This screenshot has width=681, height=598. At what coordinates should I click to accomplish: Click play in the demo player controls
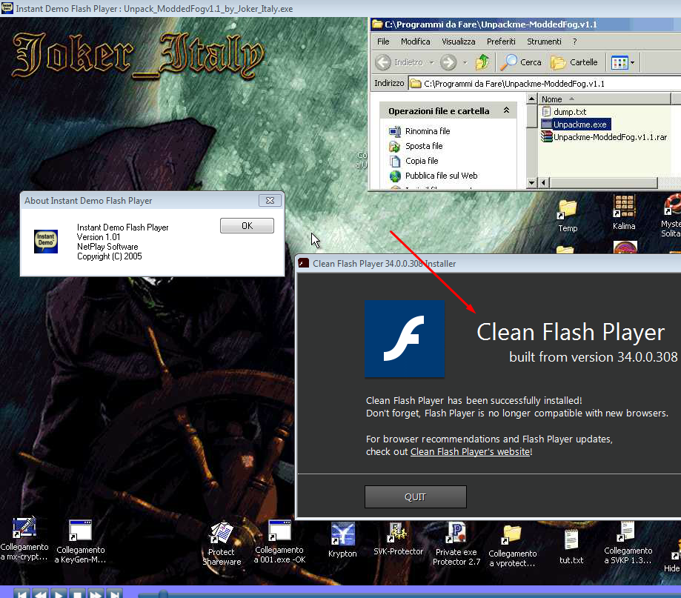pos(59,594)
